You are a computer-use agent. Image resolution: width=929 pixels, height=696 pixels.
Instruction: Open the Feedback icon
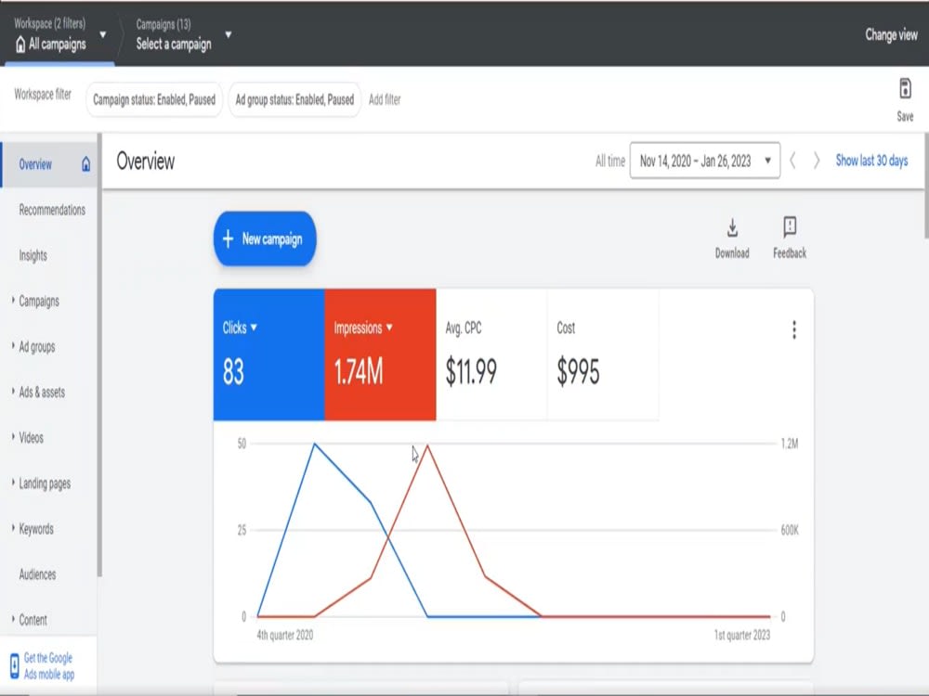coord(790,226)
